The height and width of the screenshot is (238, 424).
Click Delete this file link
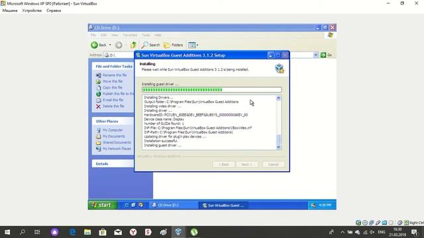pyautogui.click(x=113, y=106)
